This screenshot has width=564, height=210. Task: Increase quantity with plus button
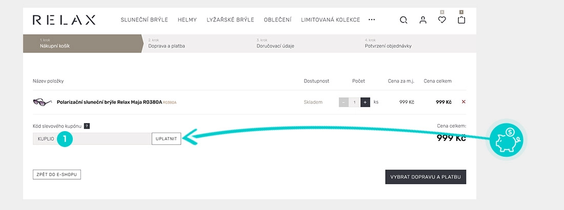tap(365, 102)
